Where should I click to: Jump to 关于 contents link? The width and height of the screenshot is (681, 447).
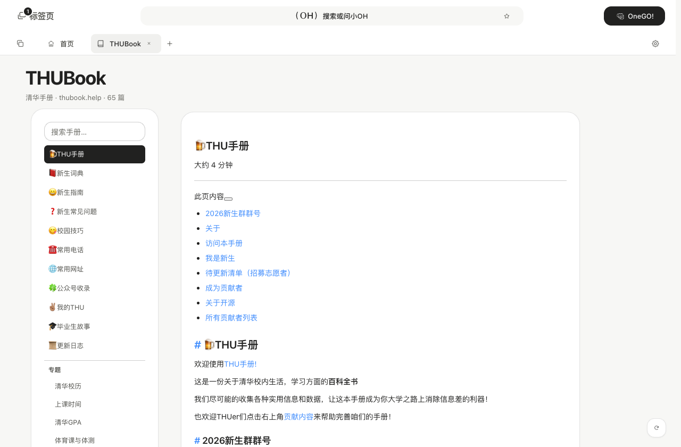[x=213, y=228]
